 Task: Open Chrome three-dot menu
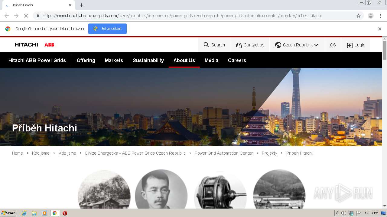[381, 16]
